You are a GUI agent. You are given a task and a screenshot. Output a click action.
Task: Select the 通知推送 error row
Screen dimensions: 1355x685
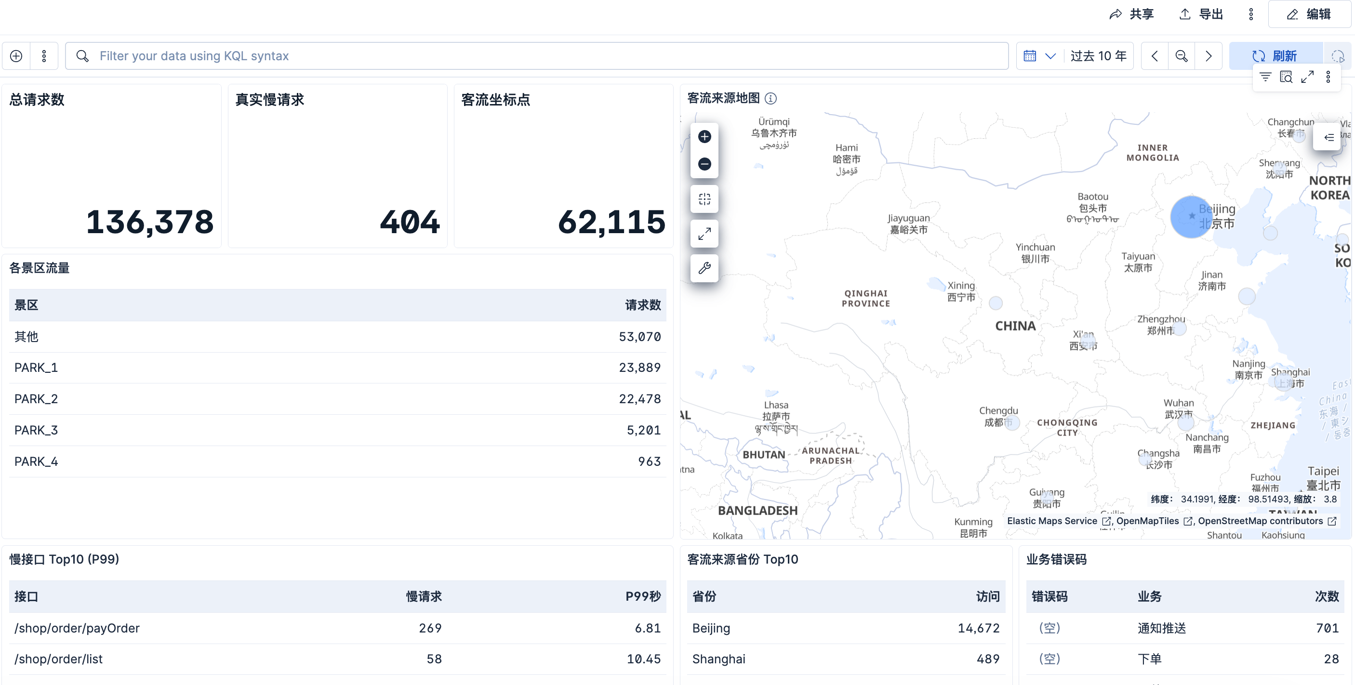pyautogui.click(x=1185, y=628)
